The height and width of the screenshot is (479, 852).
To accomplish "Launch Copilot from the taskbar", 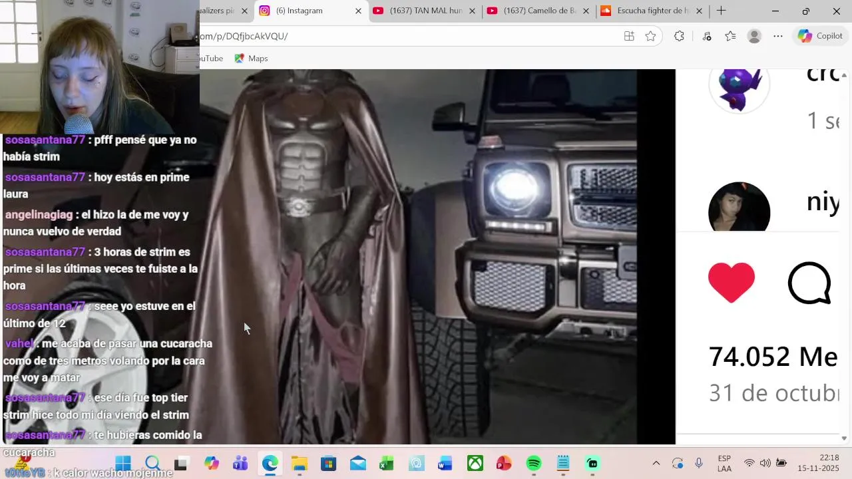I will click(212, 463).
